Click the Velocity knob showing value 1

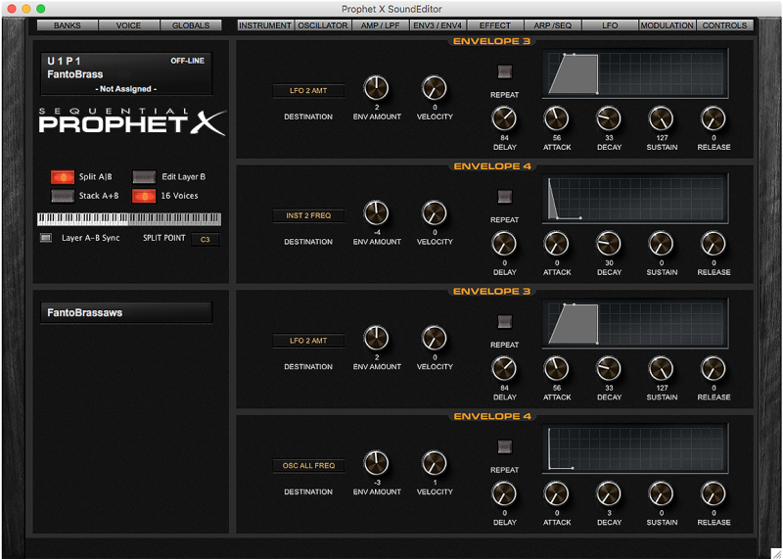[x=435, y=463]
